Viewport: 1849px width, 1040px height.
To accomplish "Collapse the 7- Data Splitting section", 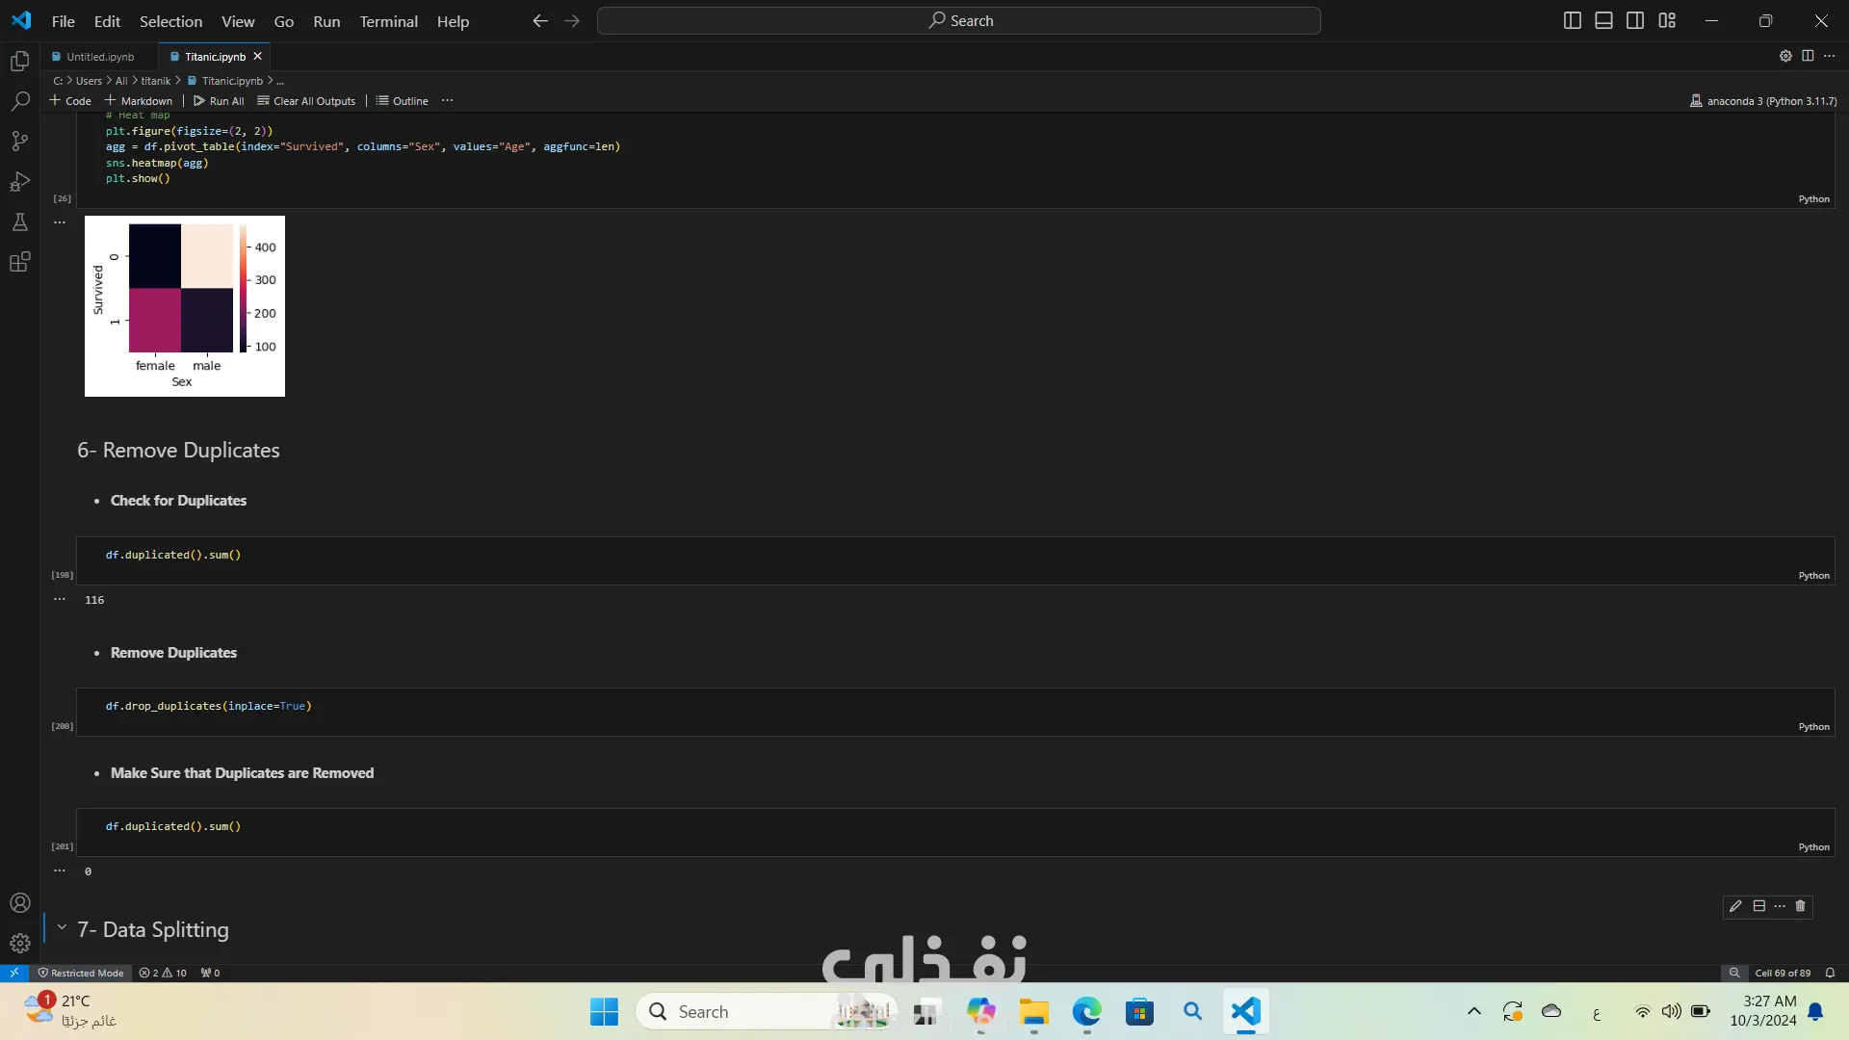I will (x=62, y=927).
